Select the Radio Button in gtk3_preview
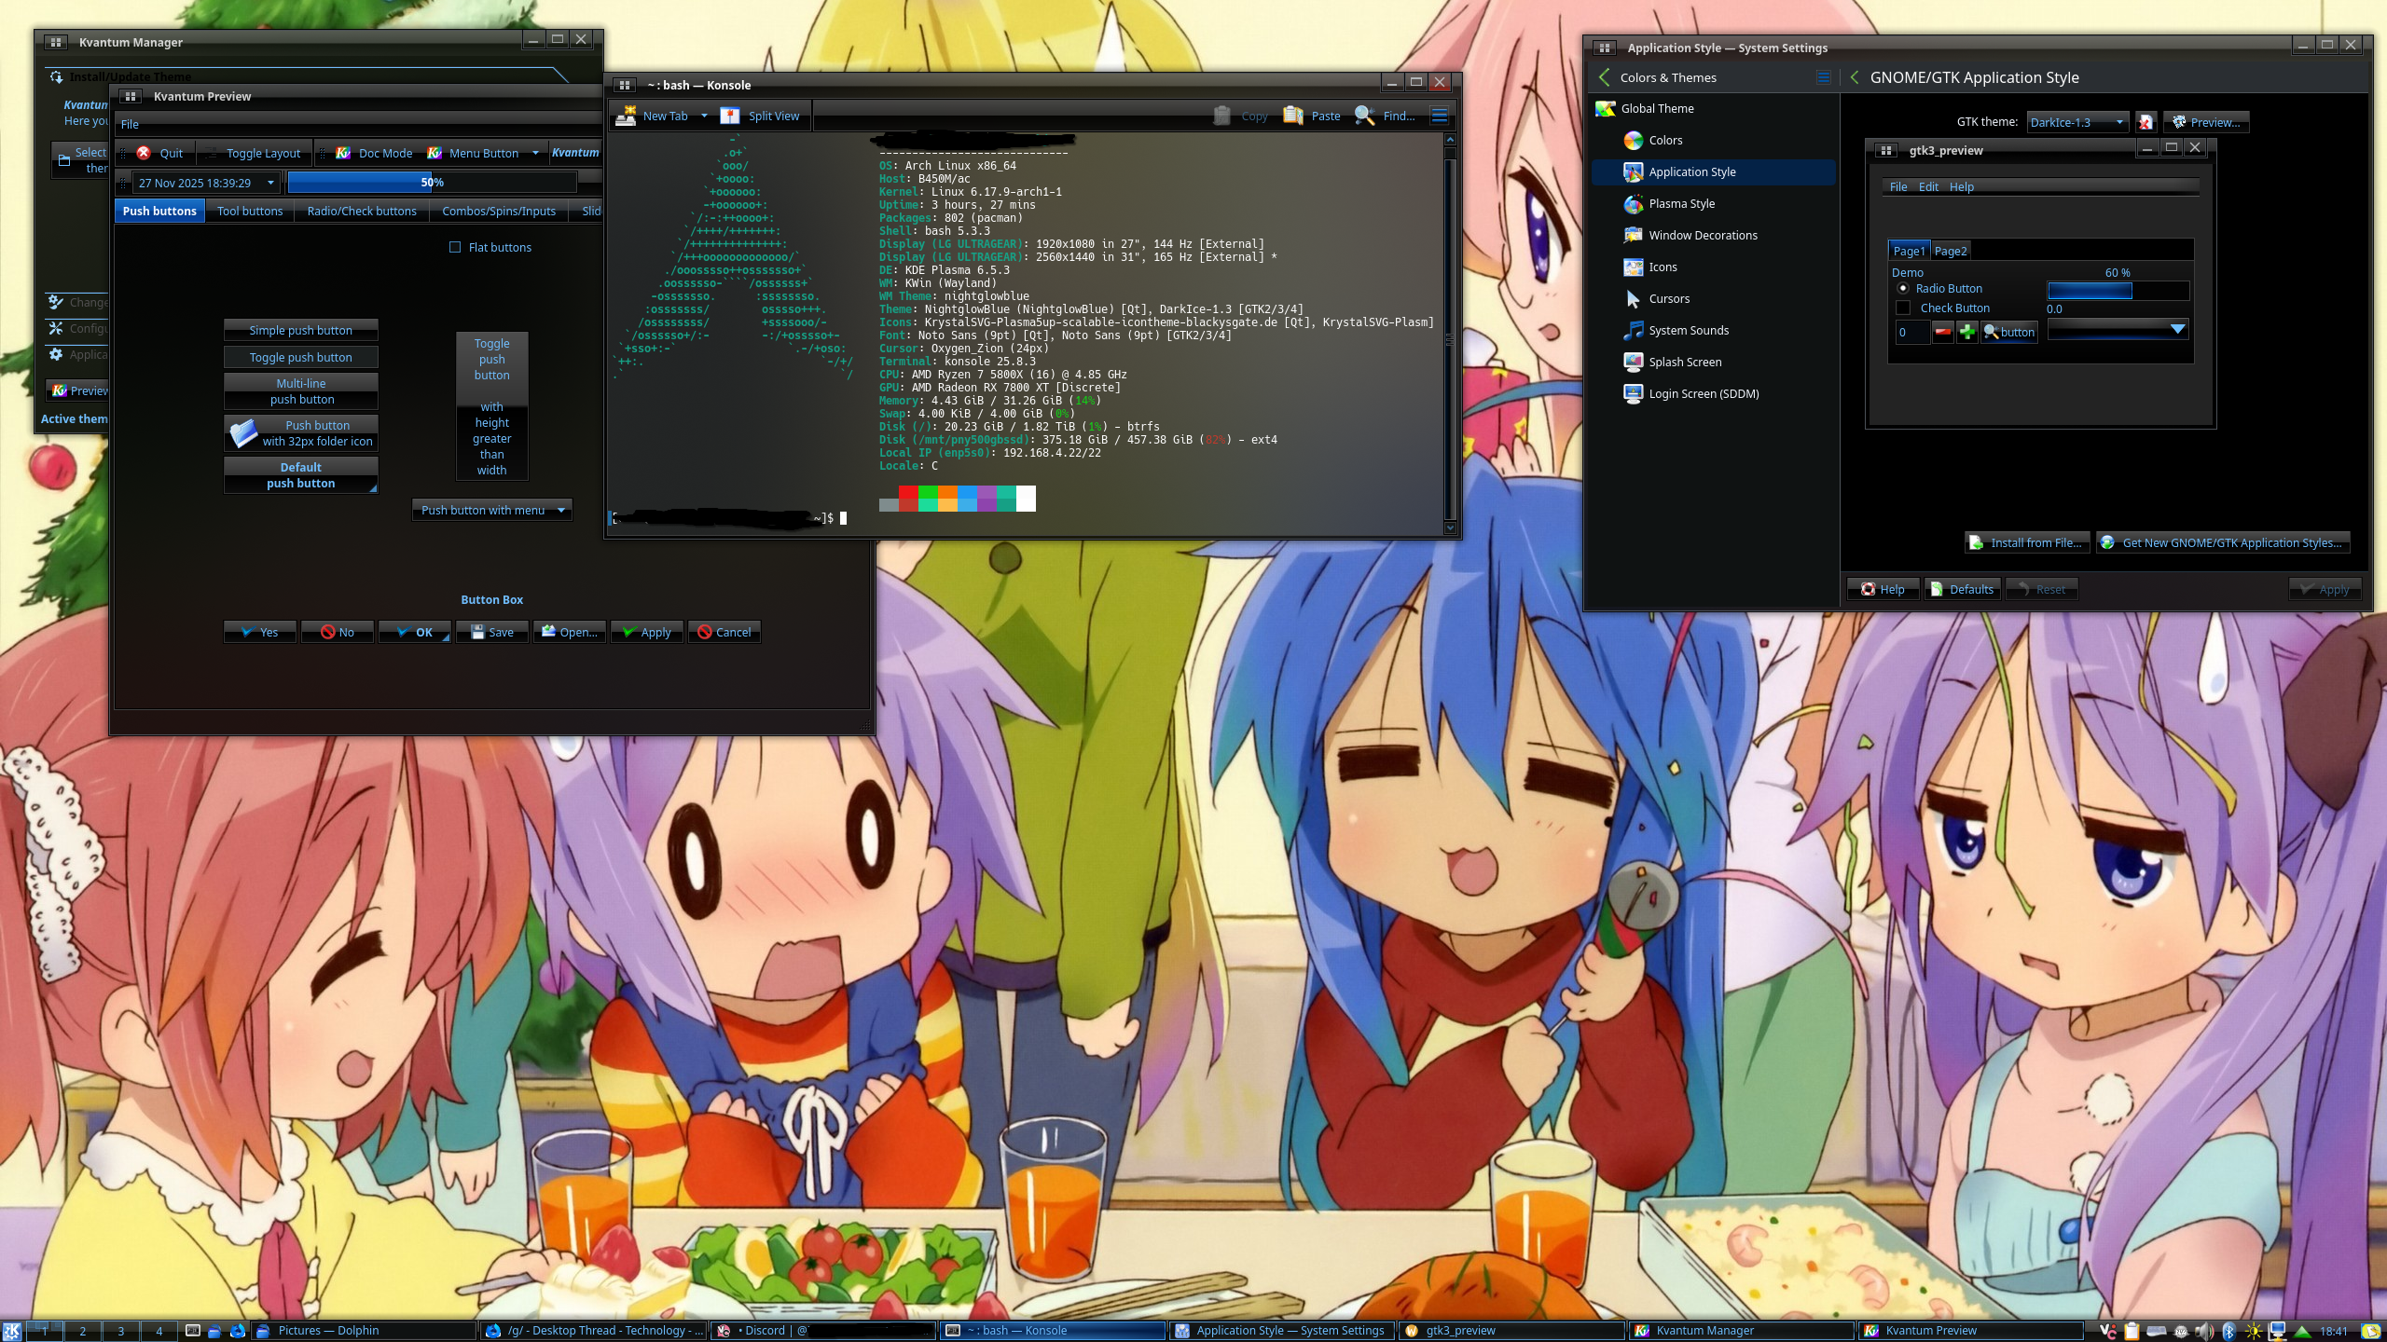This screenshot has height=1342, width=2387. [x=1903, y=289]
